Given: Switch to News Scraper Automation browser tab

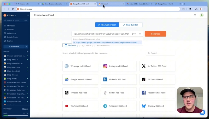Looking at the screenshot, I should [54, 4].
